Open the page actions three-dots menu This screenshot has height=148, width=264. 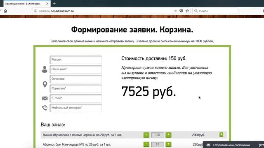(x=175, y=11)
